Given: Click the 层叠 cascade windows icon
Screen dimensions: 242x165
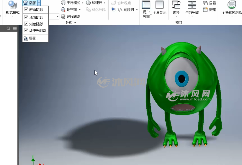Looking at the screenshot, I should point(205,3).
